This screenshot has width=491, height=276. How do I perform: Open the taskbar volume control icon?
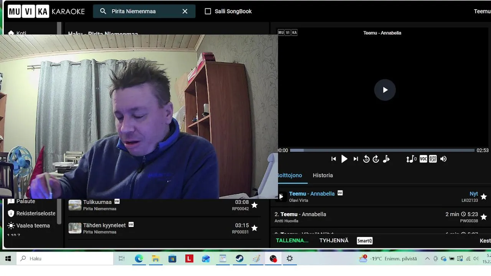coord(476,259)
